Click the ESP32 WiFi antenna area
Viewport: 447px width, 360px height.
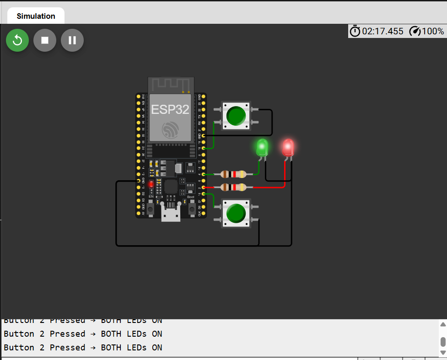(x=171, y=85)
